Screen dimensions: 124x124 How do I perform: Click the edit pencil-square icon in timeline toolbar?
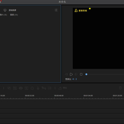[x=9, y=88]
